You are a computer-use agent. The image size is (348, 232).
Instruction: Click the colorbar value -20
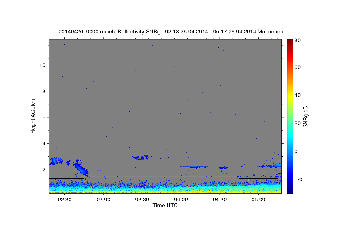pos(299,180)
